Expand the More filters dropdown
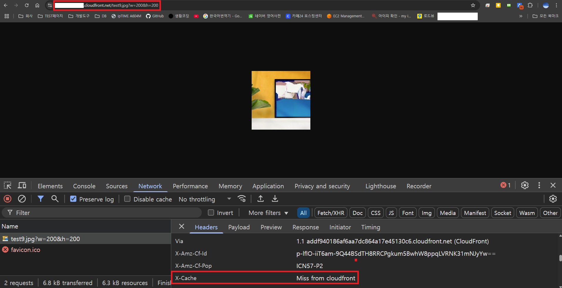This screenshot has height=288, width=562. click(268, 213)
